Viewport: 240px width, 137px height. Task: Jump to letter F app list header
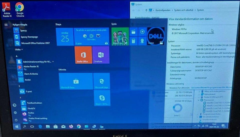[x=20, y=98]
